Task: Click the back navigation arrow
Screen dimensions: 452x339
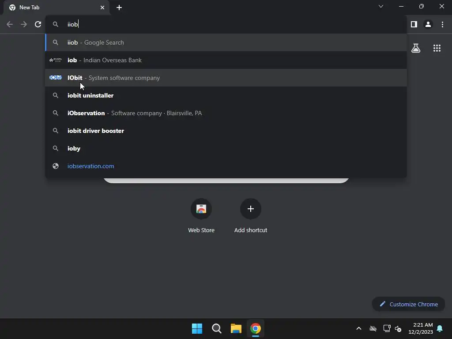Action: coord(10,24)
